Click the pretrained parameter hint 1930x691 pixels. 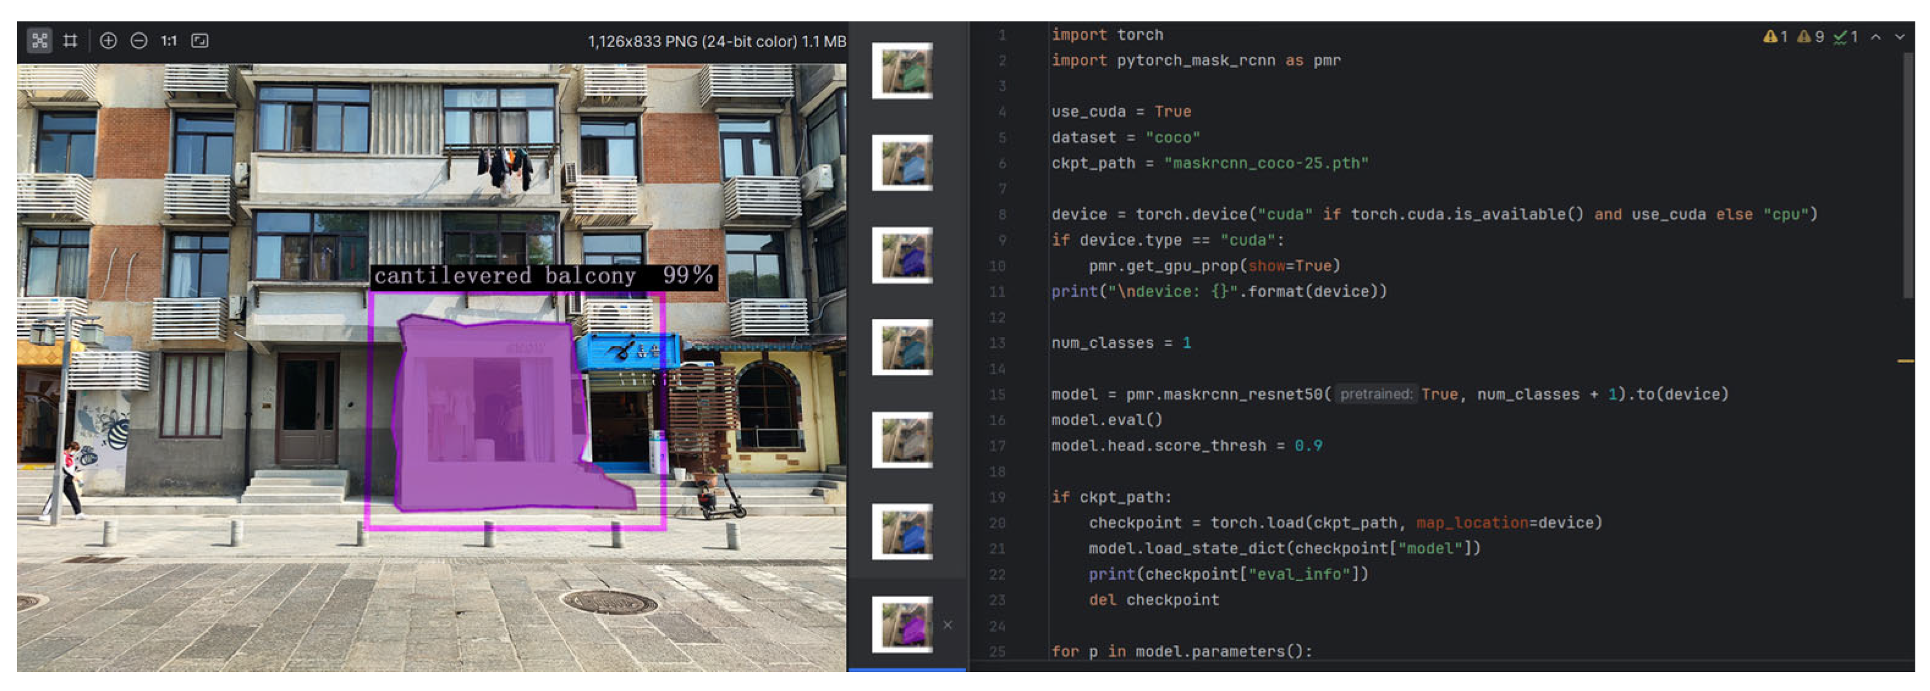[x=1375, y=394]
